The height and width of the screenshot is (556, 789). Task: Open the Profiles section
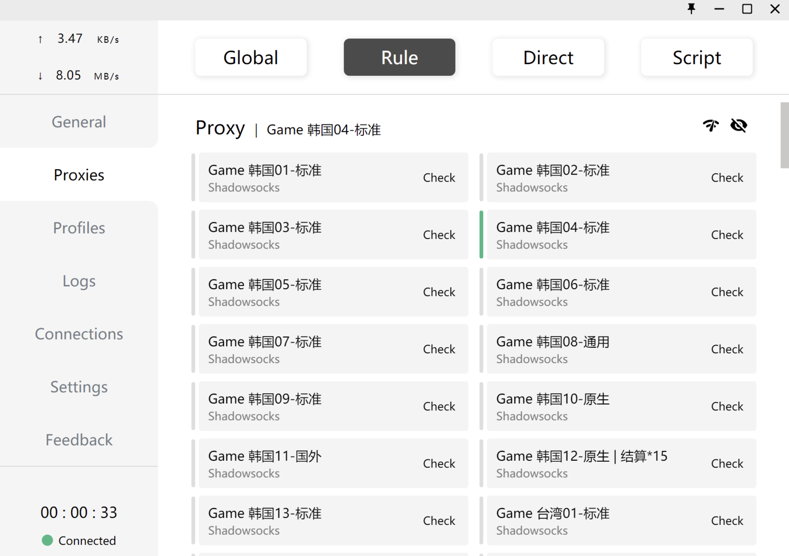tap(79, 228)
